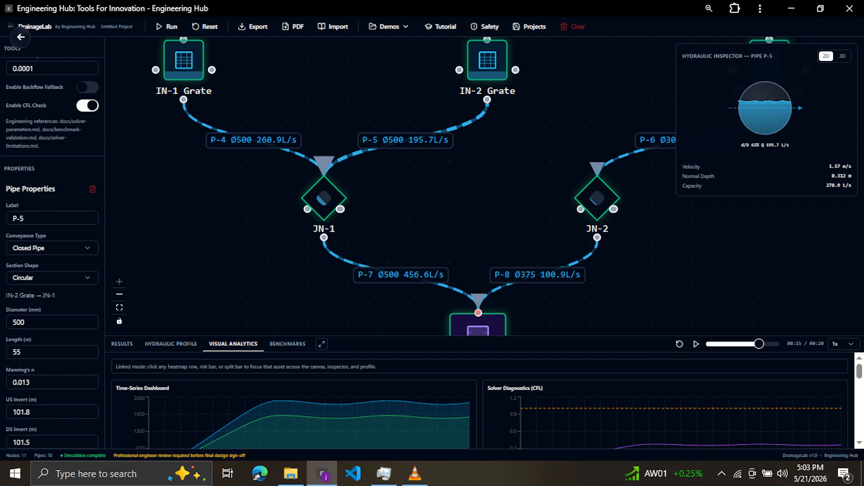
Task: Click the taskbar search box
Action: [121, 474]
